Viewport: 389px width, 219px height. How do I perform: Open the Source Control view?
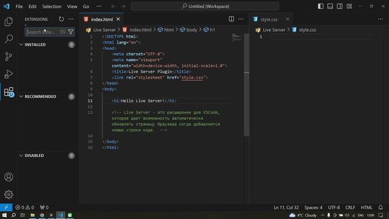coord(9,57)
